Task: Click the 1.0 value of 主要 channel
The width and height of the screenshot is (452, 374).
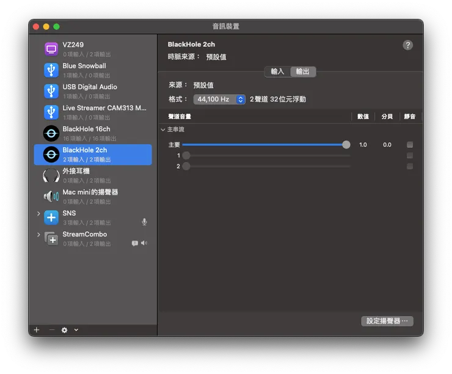Action: [x=363, y=144]
